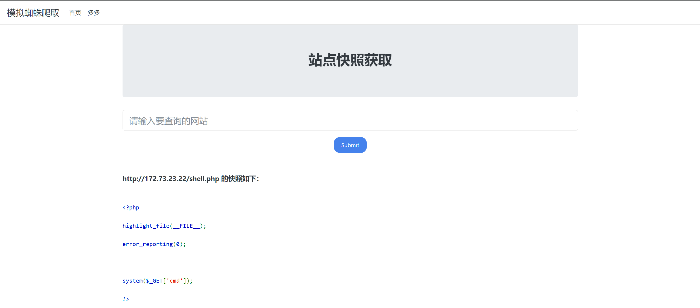Click the 172.73.23.22 IP address text

(x=165, y=179)
